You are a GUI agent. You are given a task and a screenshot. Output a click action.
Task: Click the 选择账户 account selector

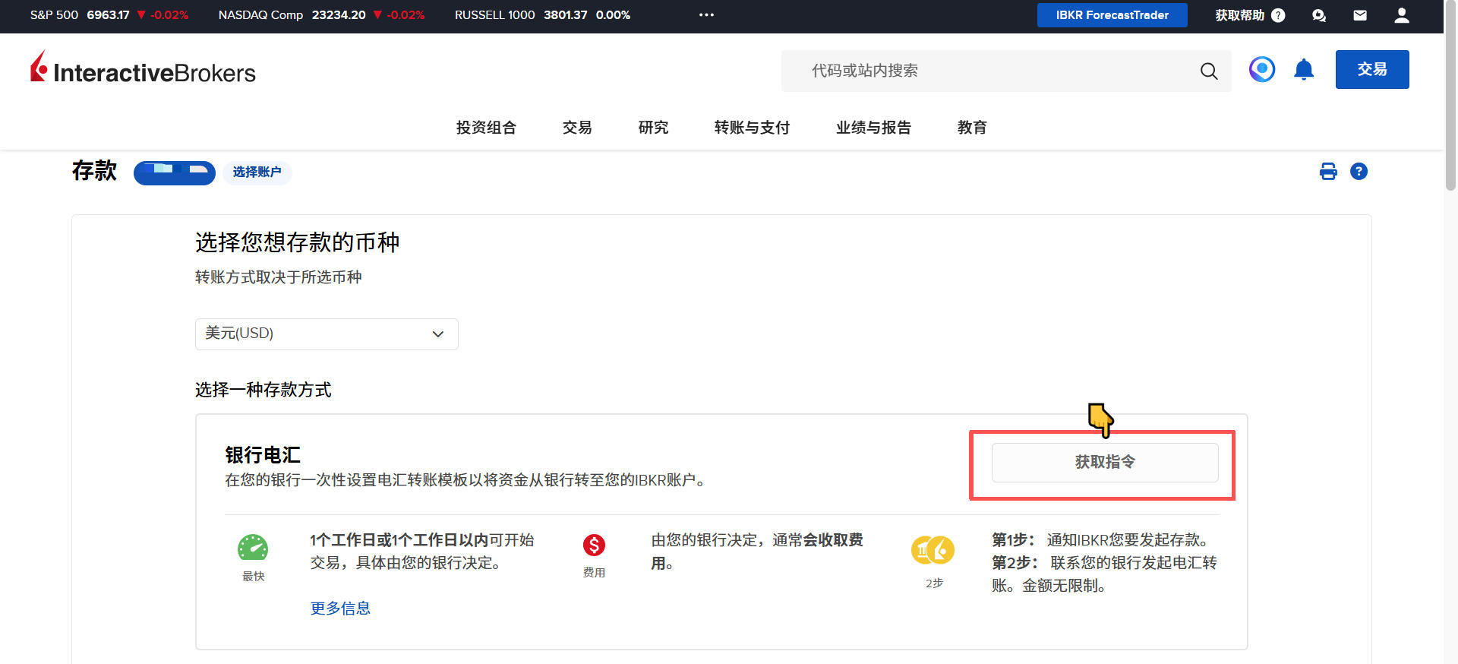click(x=257, y=172)
